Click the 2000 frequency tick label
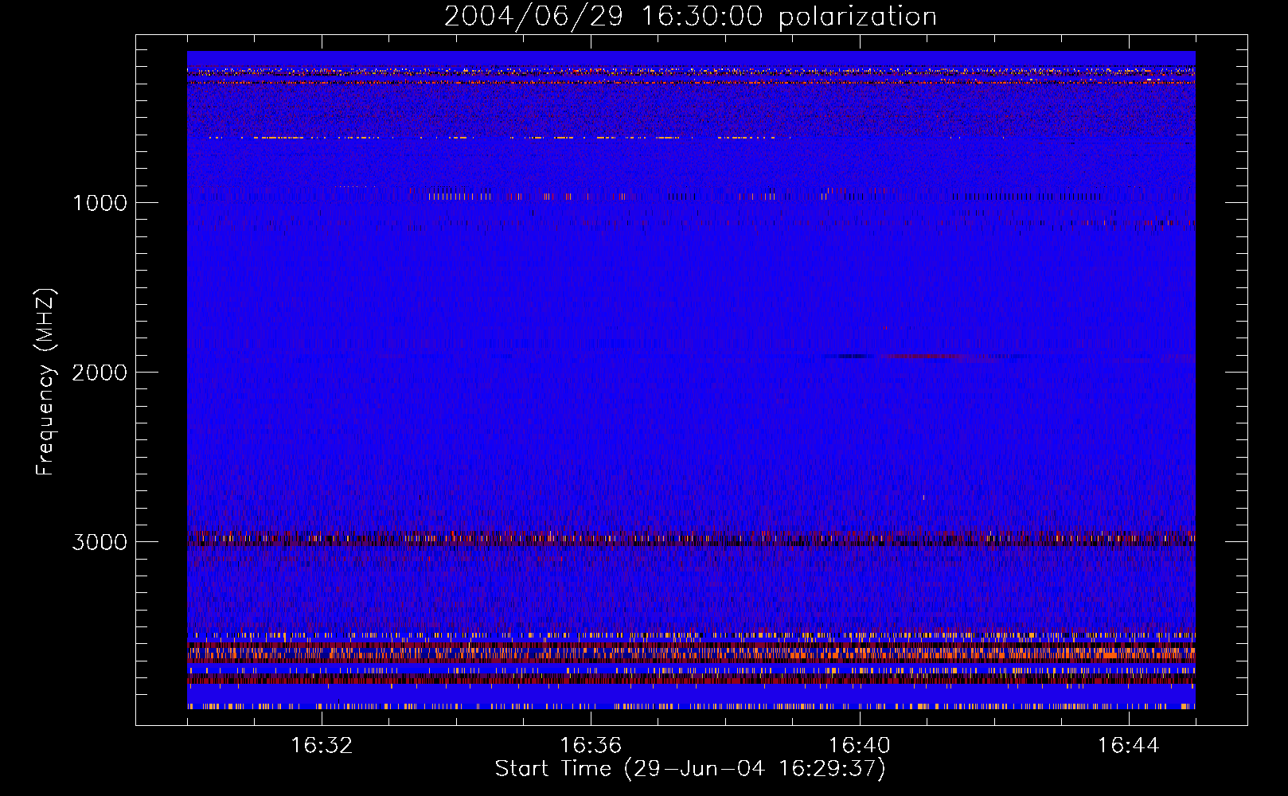The height and width of the screenshot is (796, 1288). [x=100, y=373]
